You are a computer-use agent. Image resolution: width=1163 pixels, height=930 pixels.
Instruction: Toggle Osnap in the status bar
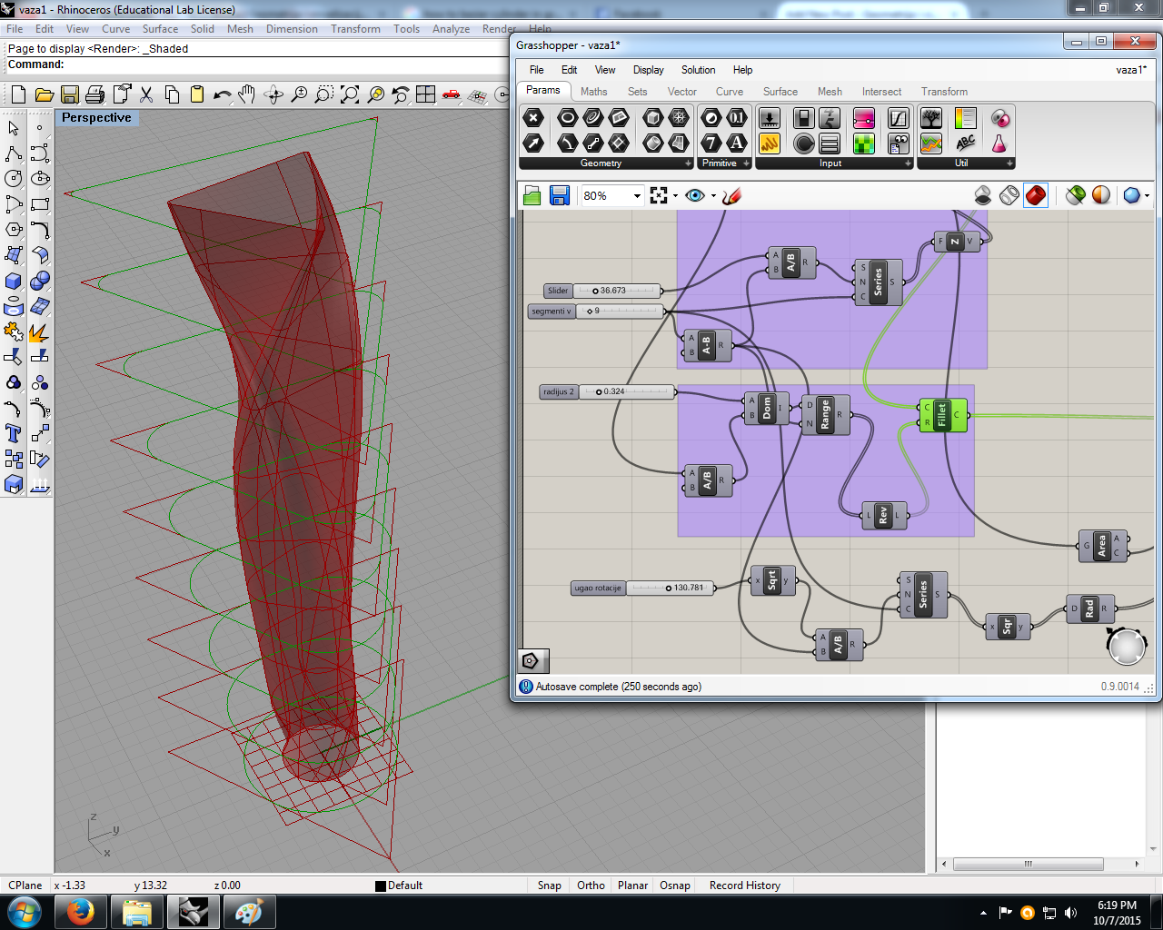tap(674, 885)
